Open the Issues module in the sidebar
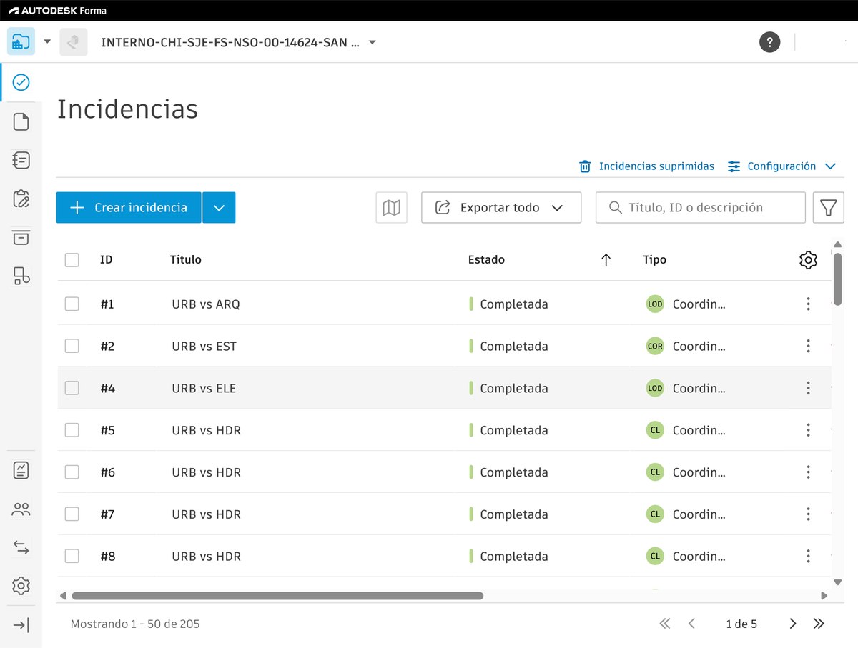The width and height of the screenshot is (858, 648). (x=21, y=83)
